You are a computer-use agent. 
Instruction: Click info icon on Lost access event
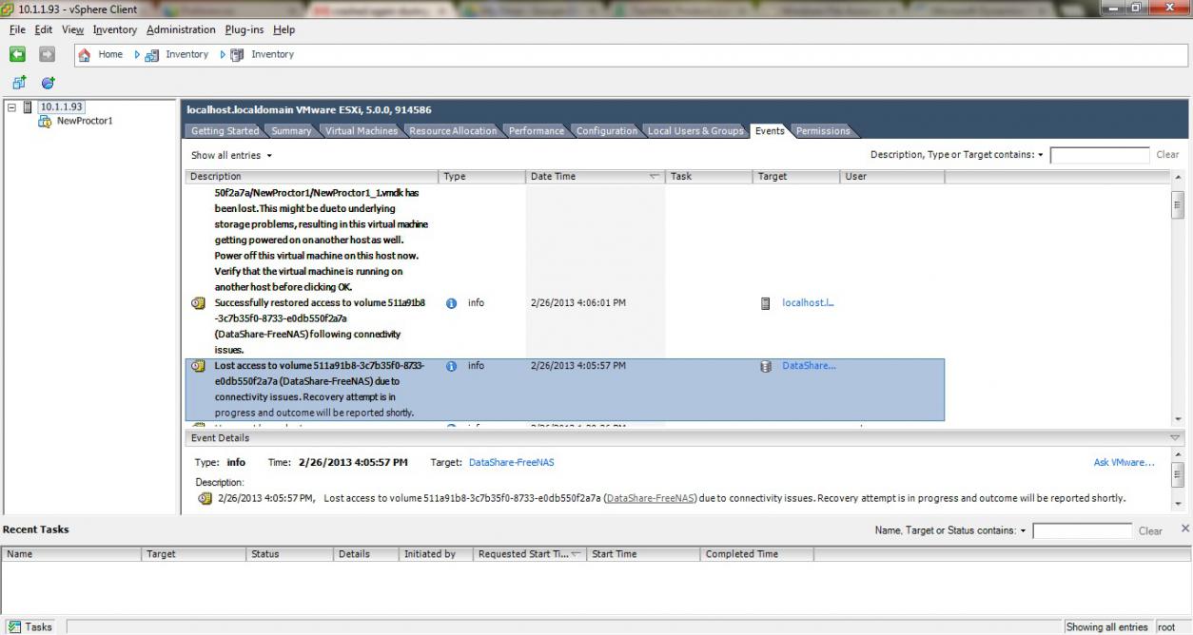pyautogui.click(x=452, y=366)
